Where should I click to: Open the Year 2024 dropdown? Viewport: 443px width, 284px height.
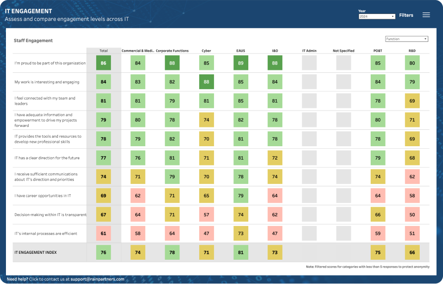pyautogui.click(x=377, y=16)
